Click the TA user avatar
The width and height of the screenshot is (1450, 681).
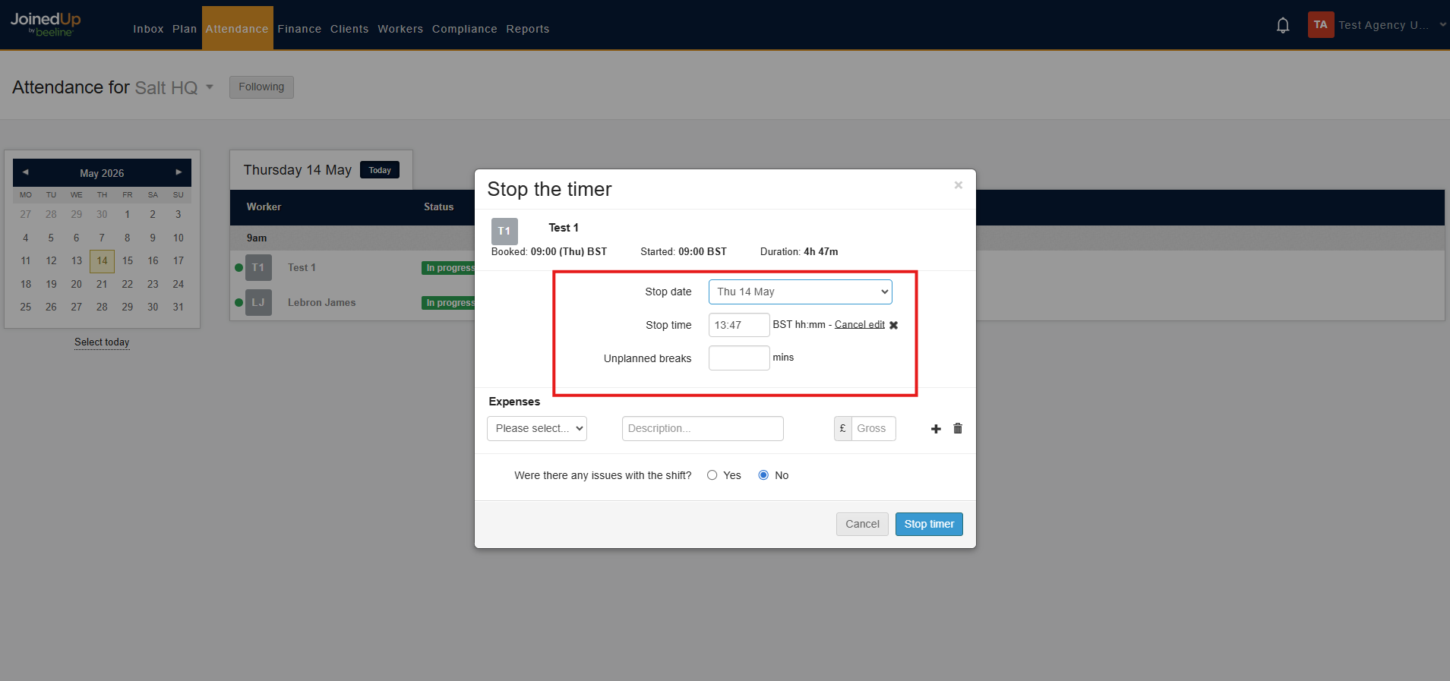tap(1321, 24)
